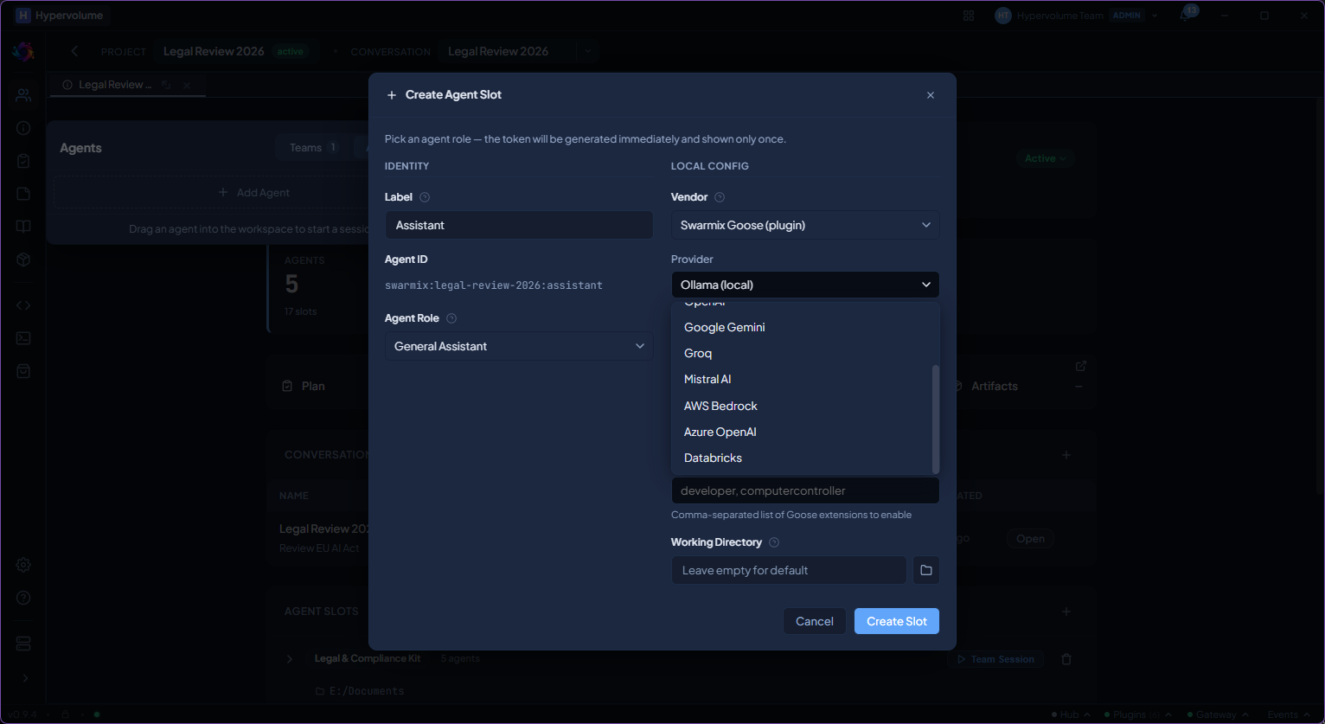Select Google Gemini provider
This screenshot has height=724, width=1325.
pos(805,327)
